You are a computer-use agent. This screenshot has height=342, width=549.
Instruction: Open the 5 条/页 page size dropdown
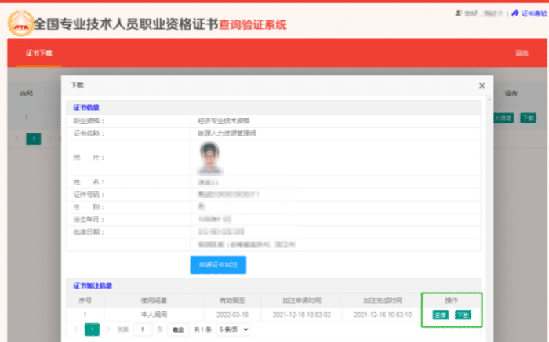click(234, 329)
